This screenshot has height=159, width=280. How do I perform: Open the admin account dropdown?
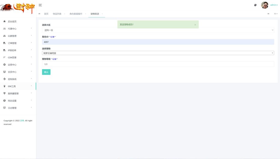(x=274, y=5)
